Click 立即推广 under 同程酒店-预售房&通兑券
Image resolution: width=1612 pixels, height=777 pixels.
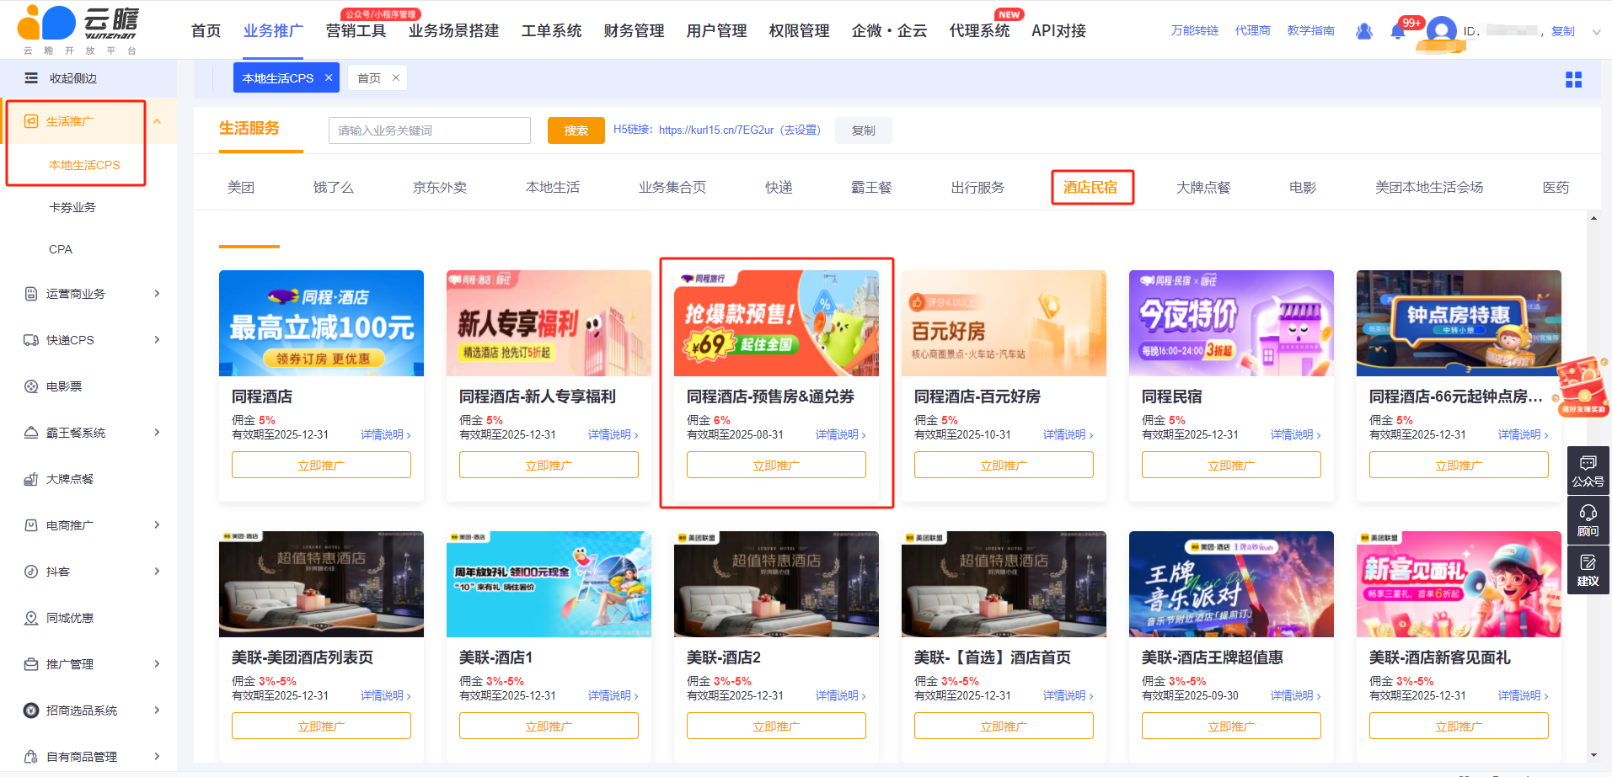[776, 465]
